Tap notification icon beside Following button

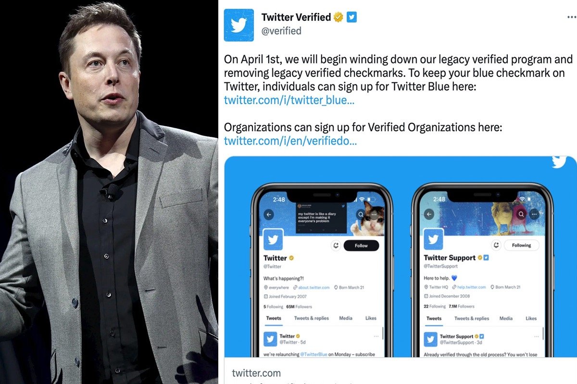click(496, 245)
